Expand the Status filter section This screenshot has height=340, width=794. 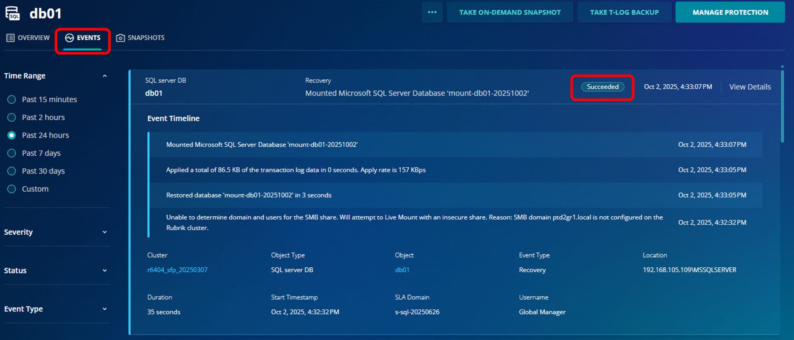[105, 271]
